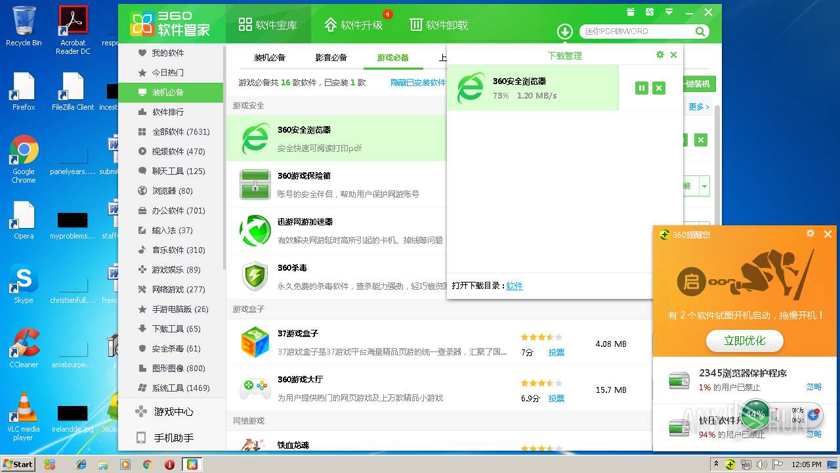Close the 360提醒您 popup

828,234
